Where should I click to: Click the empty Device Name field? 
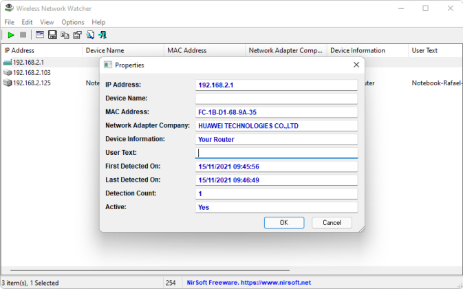pyautogui.click(x=277, y=98)
